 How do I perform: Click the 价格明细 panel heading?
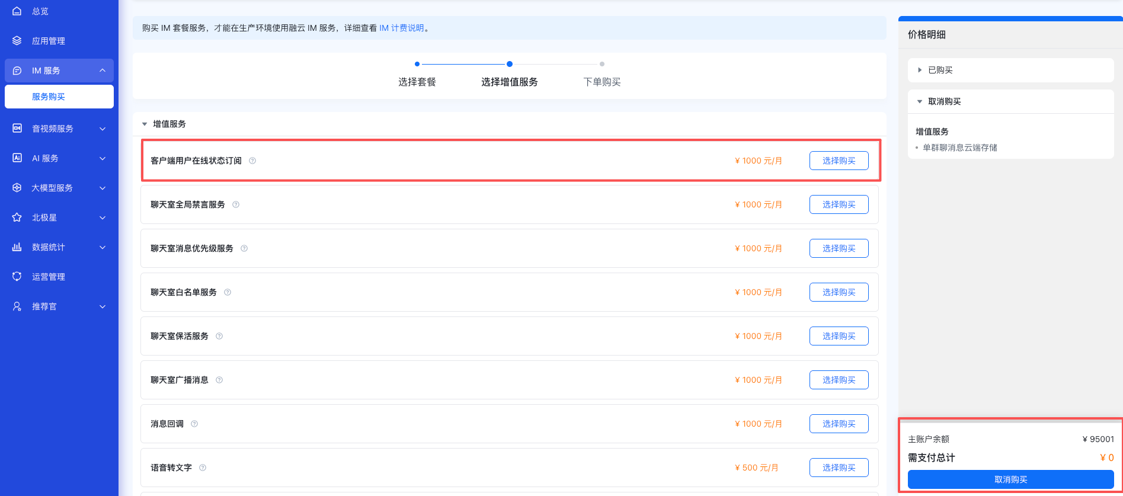927,34
